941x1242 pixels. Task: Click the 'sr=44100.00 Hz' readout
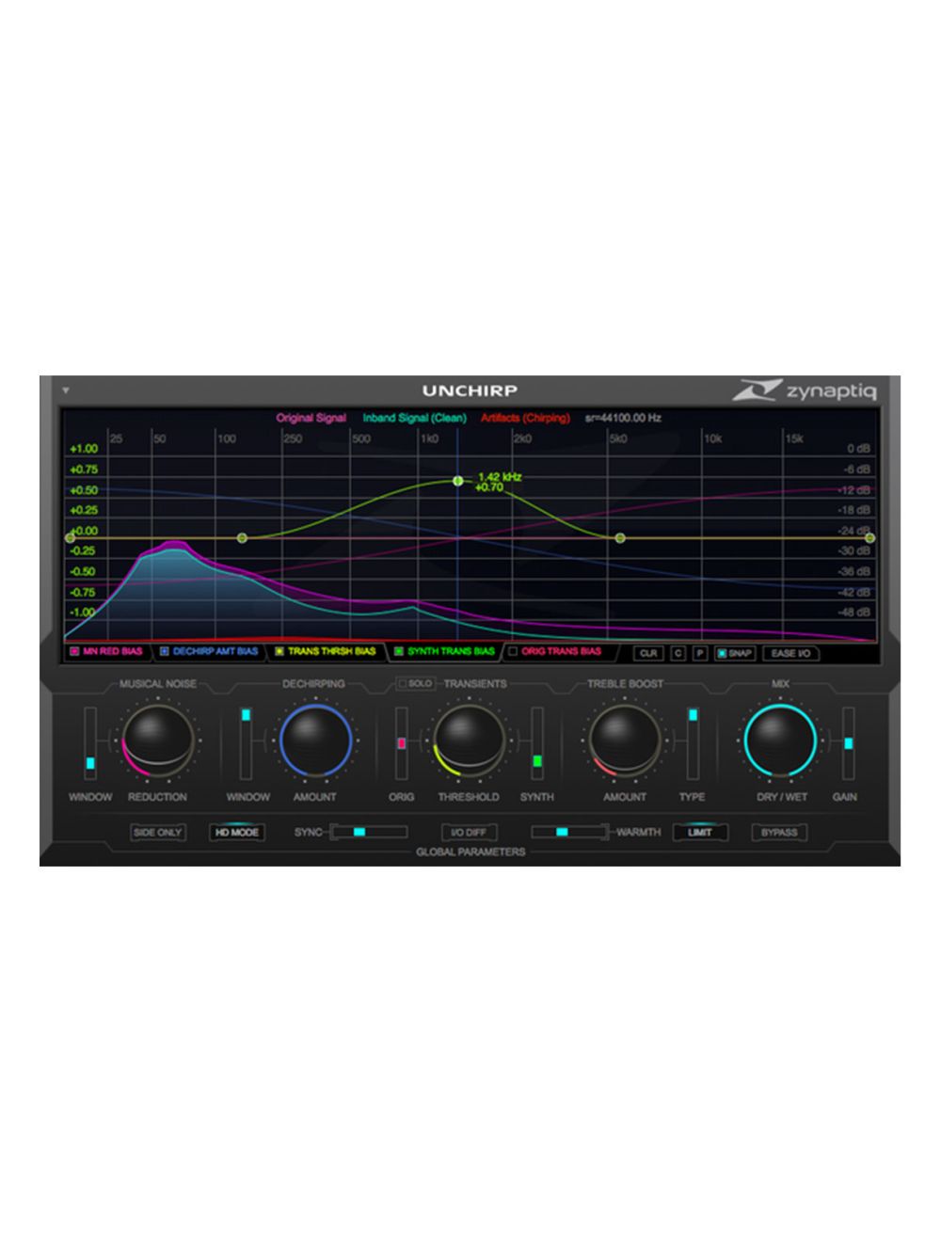623,418
